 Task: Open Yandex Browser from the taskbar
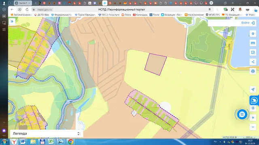[14, 142]
